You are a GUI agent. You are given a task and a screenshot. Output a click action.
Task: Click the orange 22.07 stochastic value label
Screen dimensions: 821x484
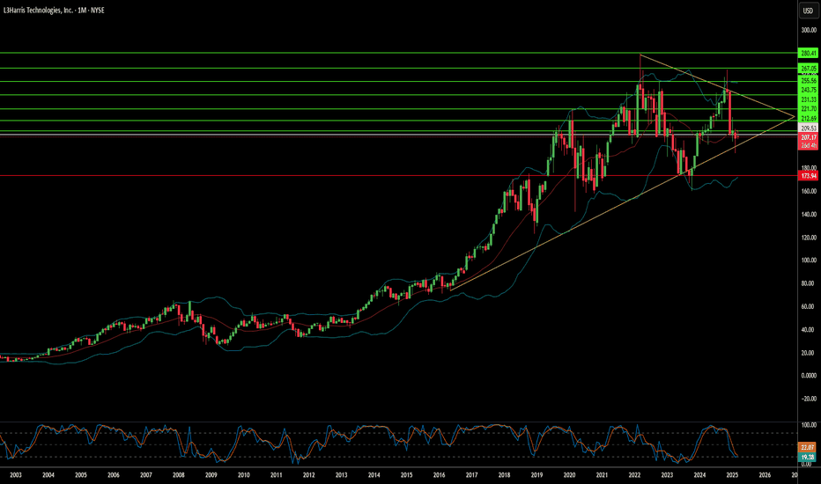807,447
